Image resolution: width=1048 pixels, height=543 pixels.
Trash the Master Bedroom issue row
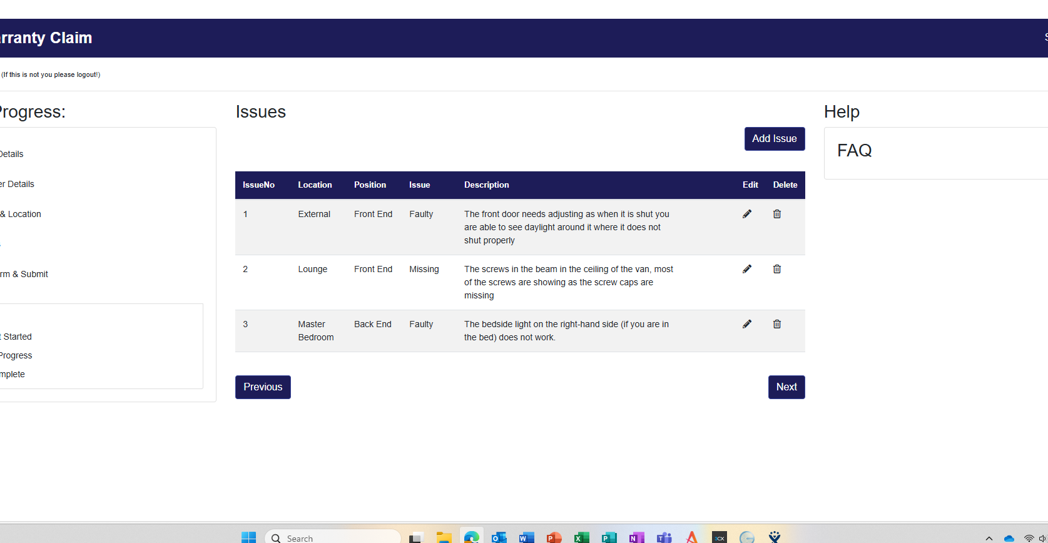(777, 324)
